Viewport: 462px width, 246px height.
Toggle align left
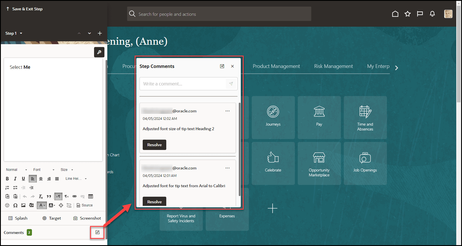tap(33, 179)
